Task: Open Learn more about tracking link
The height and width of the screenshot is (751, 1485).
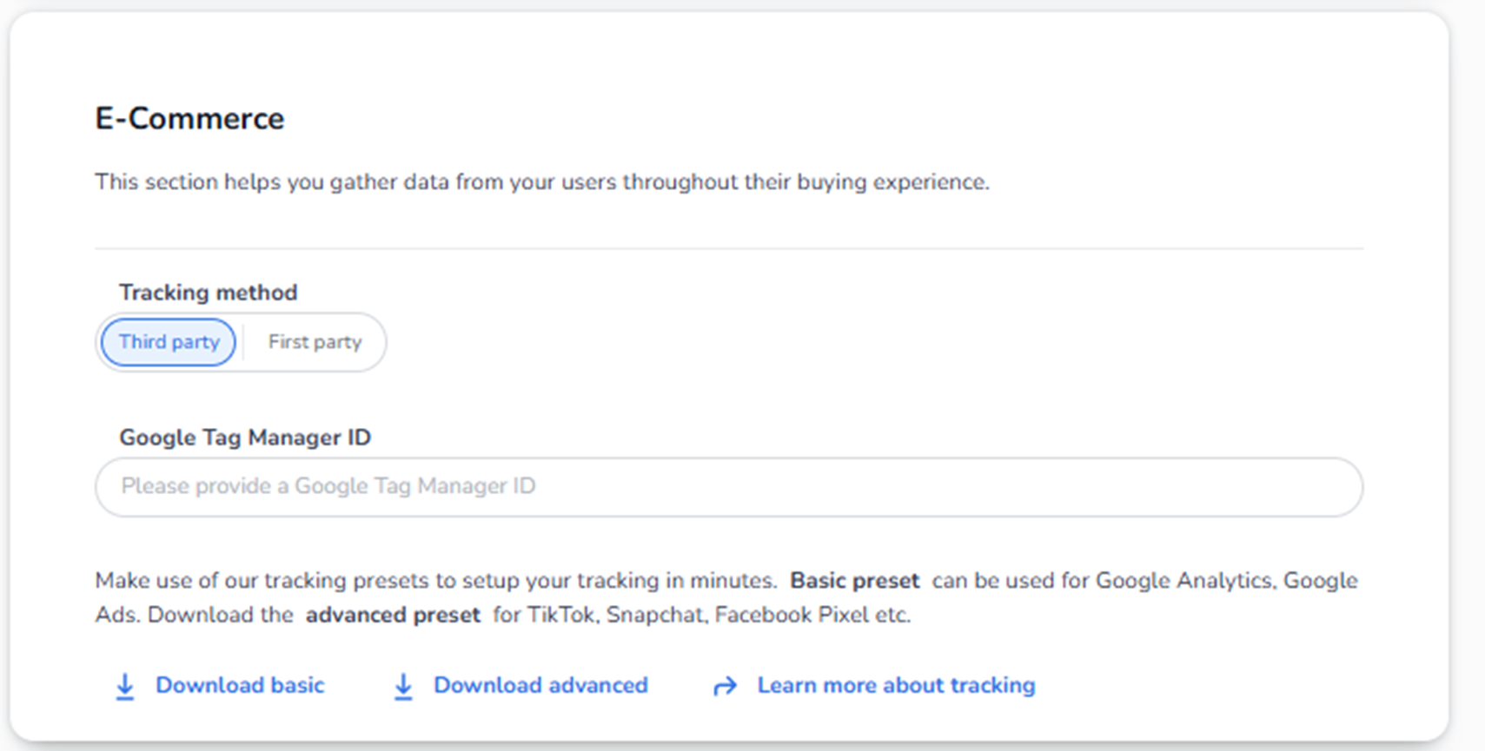Action: tap(896, 685)
